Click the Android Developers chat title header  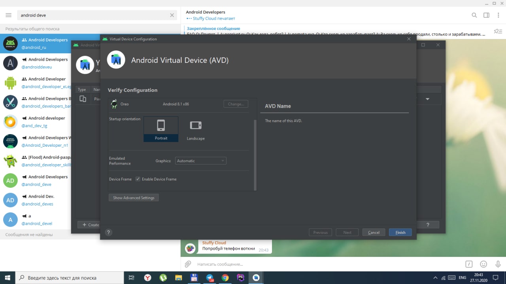click(206, 12)
